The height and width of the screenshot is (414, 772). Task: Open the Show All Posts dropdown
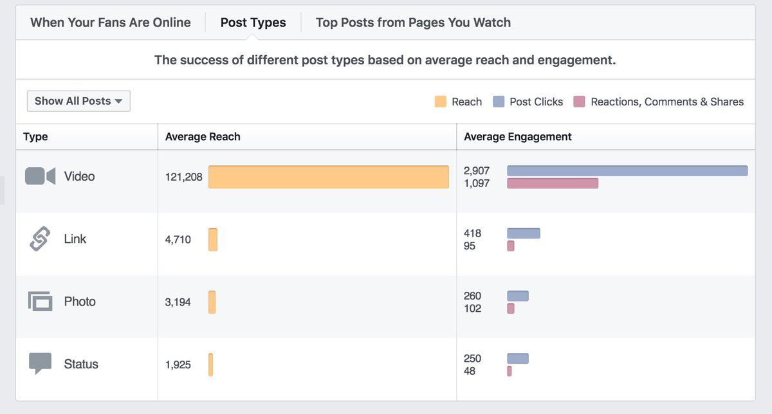pos(78,101)
